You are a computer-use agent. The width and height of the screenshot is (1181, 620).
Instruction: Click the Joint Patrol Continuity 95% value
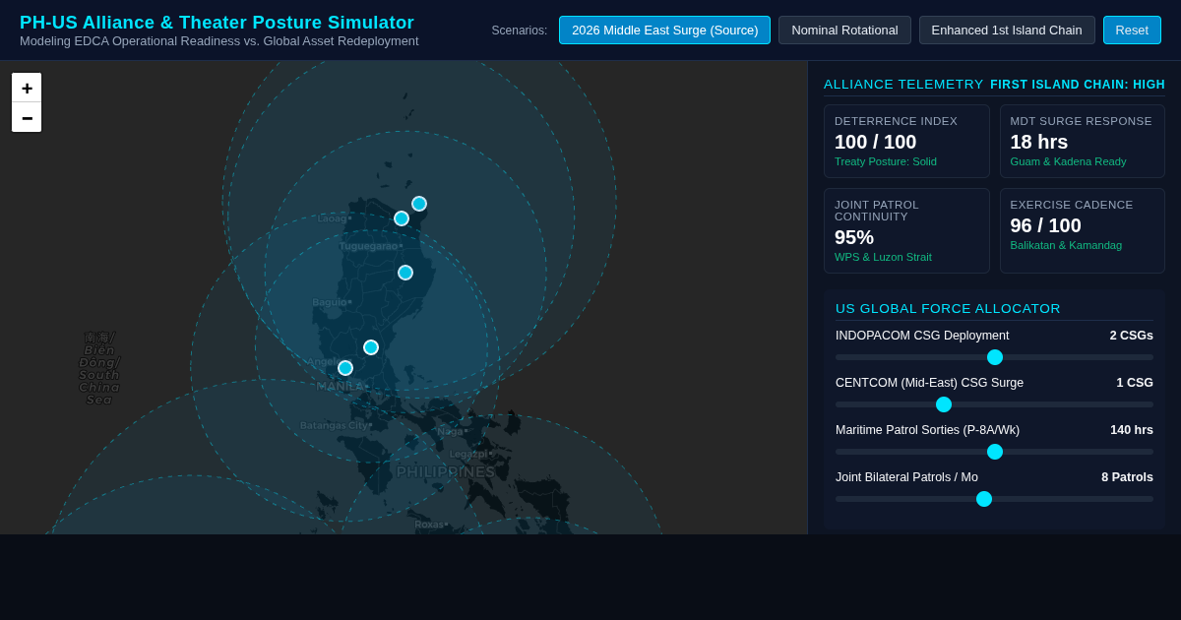click(x=854, y=237)
